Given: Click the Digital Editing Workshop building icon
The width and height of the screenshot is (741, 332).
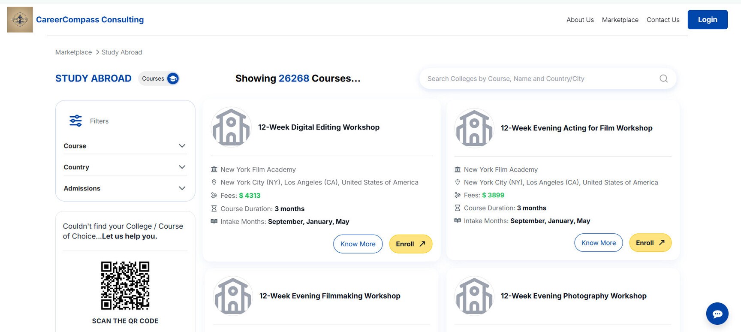Looking at the screenshot, I should tap(231, 127).
